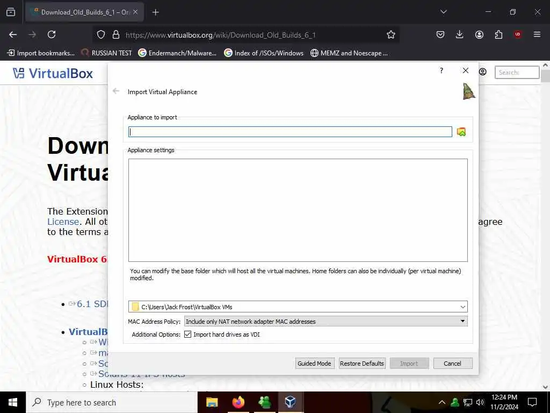Image resolution: width=550 pixels, height=413 pixels.
Task: Click the 6.1 SDK link on webpage
Action: (x=92, y=304)
